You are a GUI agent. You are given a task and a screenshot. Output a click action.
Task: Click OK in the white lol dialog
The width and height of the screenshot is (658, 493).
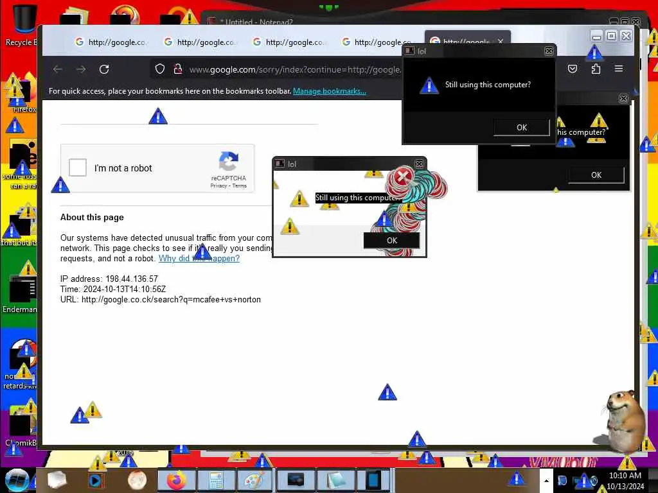[x=391, y=240]
